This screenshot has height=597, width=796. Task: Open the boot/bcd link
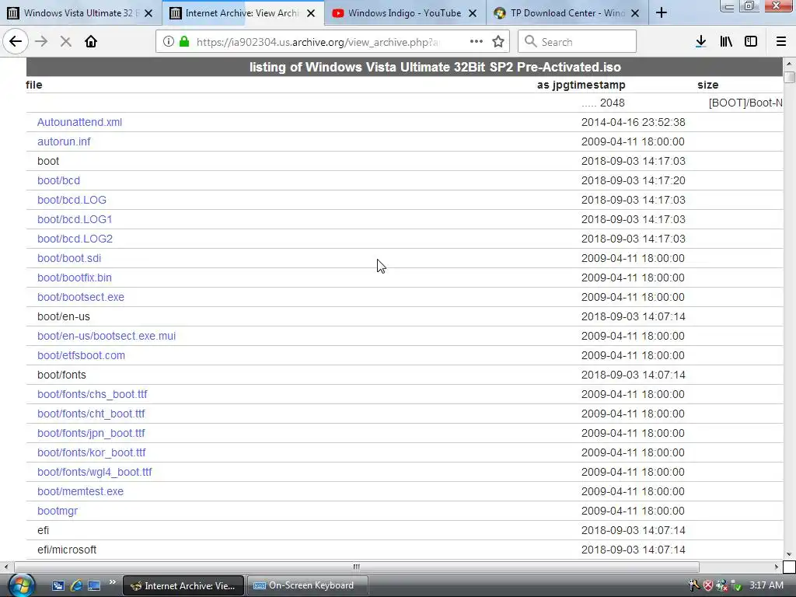[58, 180]
